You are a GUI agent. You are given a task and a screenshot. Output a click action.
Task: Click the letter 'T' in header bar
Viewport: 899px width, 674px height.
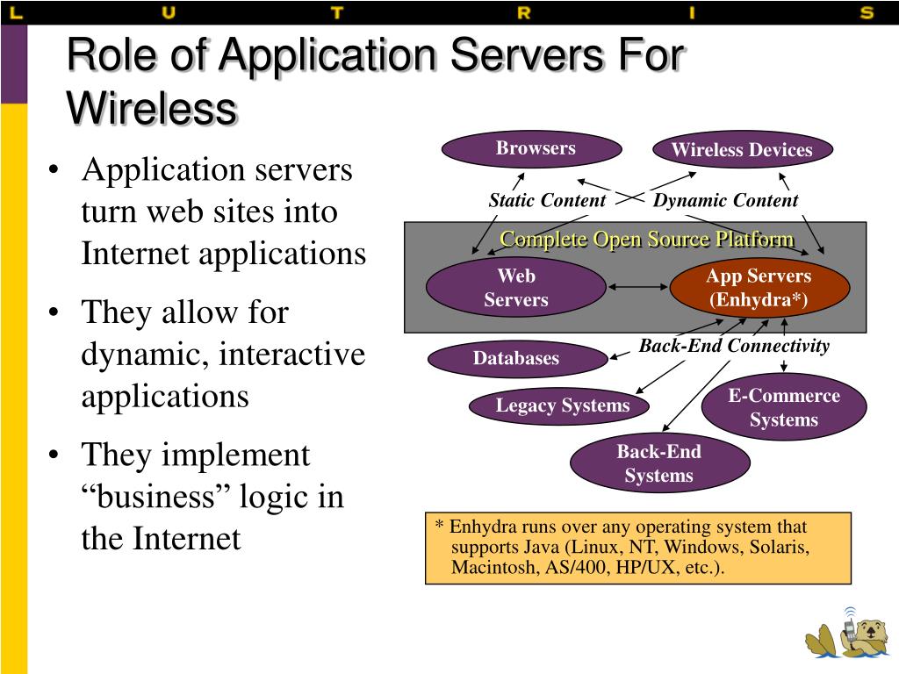[x=337, y=12]
